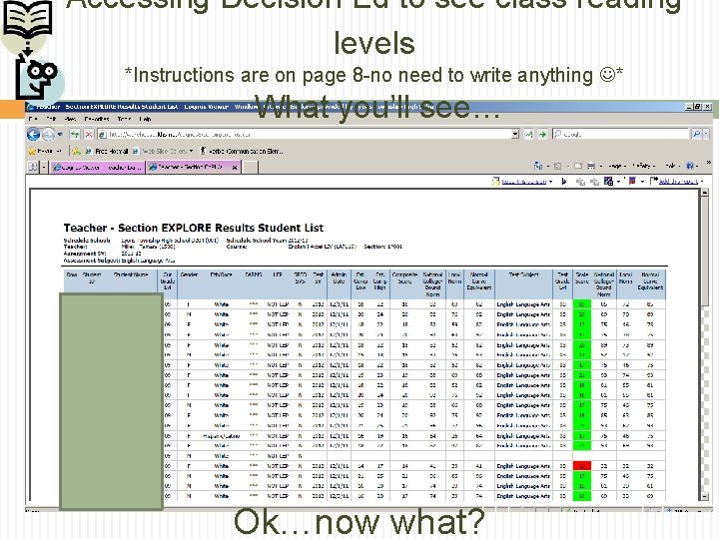Click the magnifier search button

[696, 135]
